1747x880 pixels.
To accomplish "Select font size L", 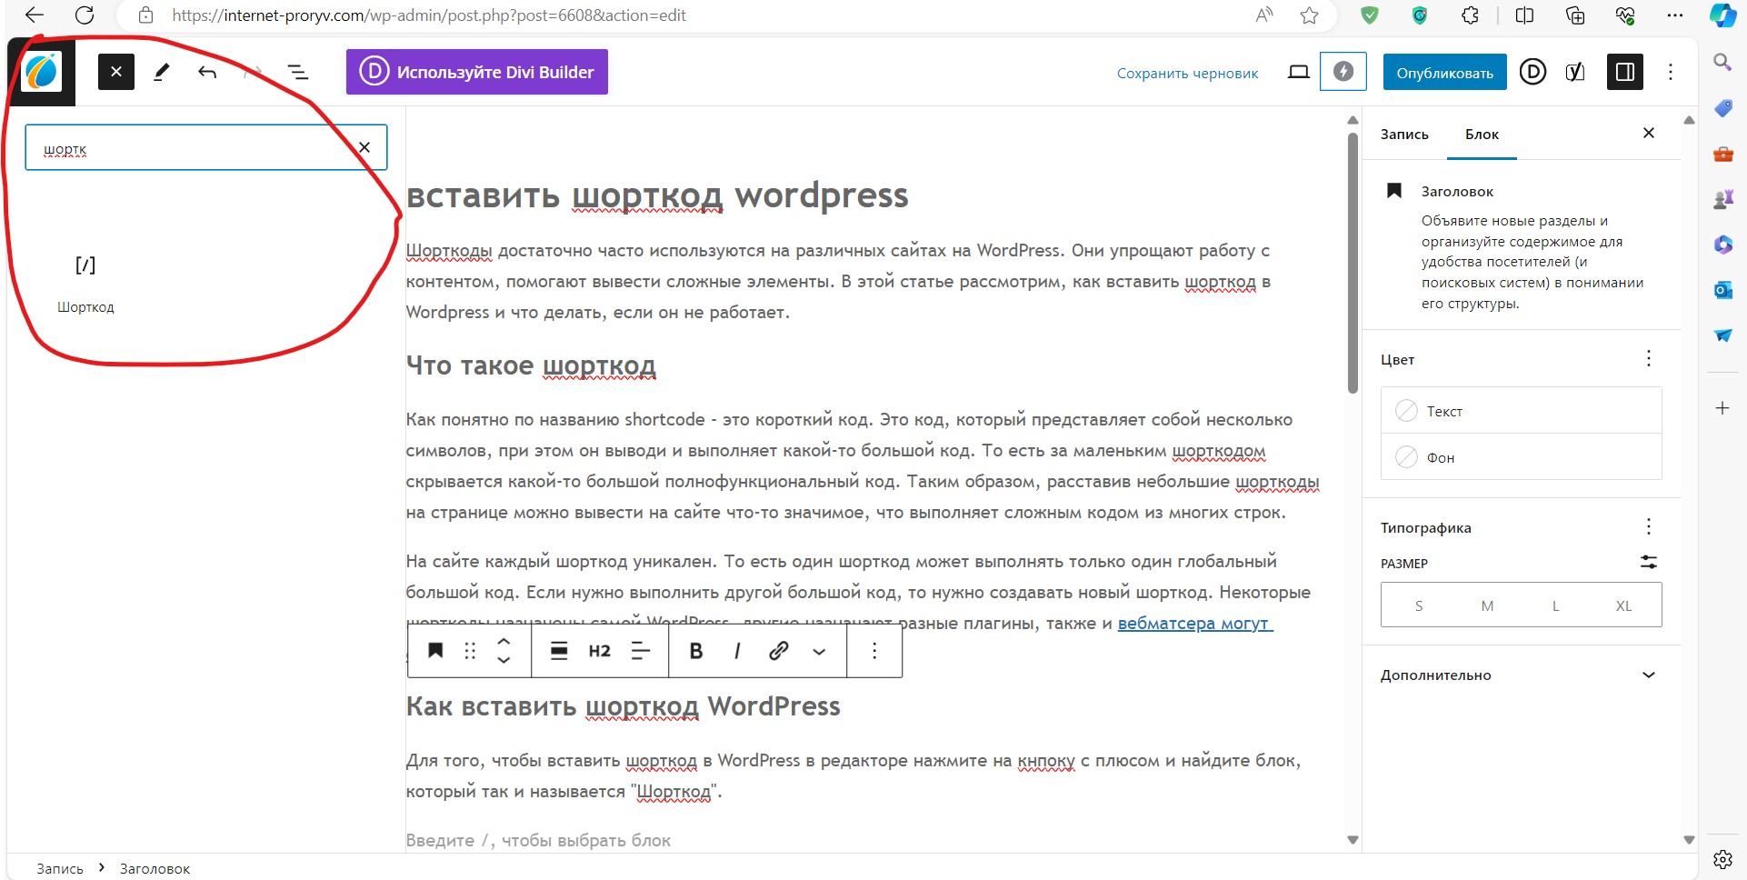I will click(1555, 605).
